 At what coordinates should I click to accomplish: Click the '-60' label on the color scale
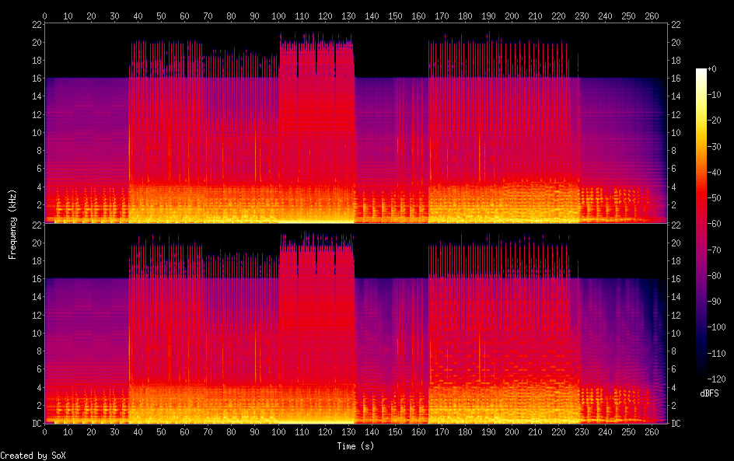pyautogui.click(x=714, y=224)
